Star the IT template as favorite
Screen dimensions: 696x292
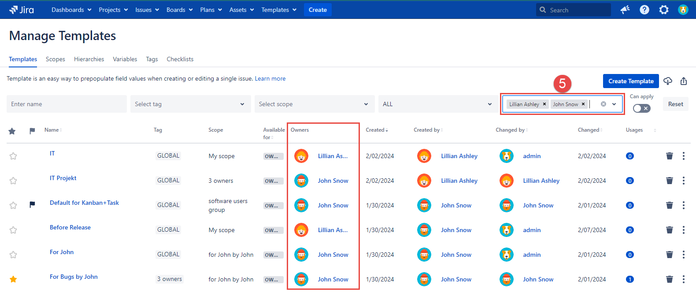(13, 156)
